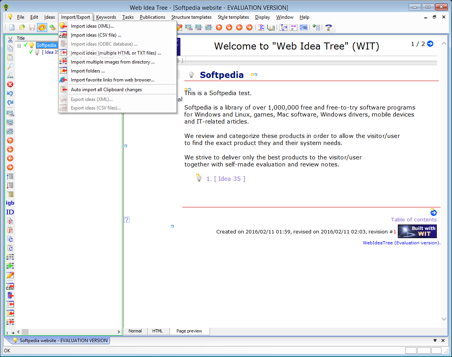Select the Softpedia item in tree

click(46, 45)
